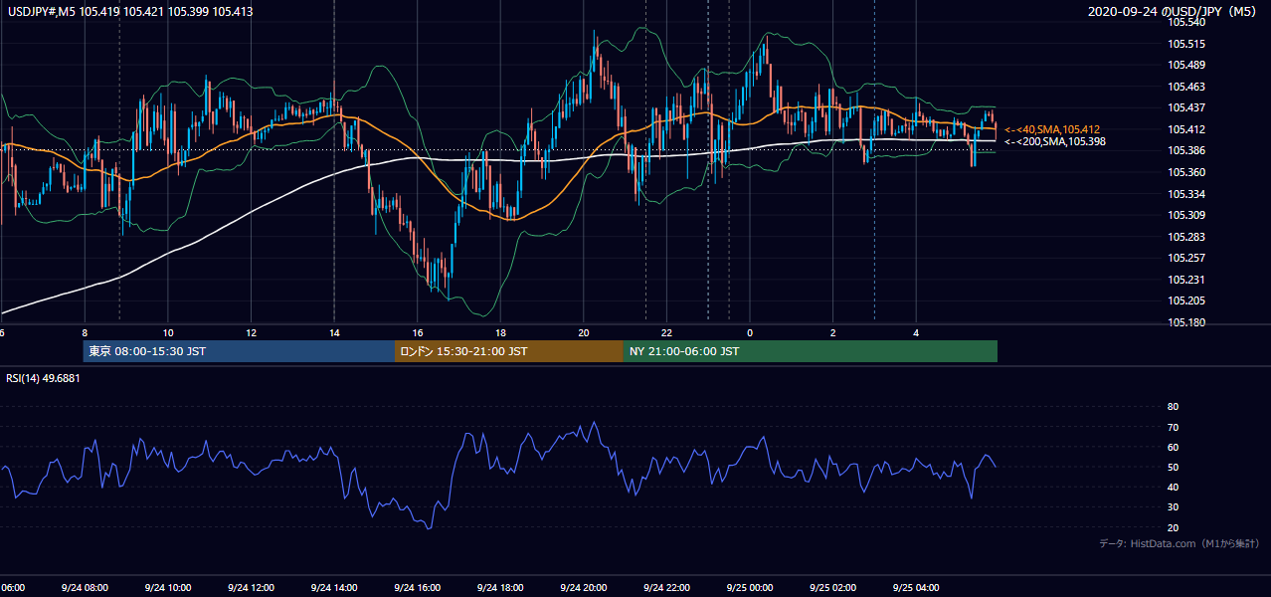Click the 9/24 12:00 date label

pos(251,588)
